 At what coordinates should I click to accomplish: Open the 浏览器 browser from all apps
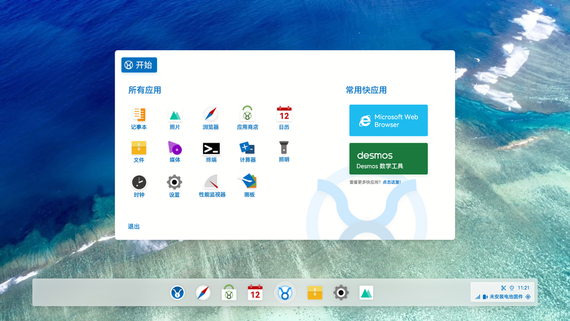[210, 115]
